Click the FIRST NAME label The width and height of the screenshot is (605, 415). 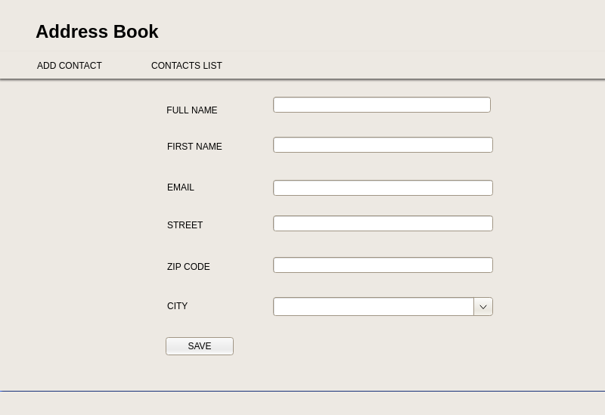click(194, 147)
